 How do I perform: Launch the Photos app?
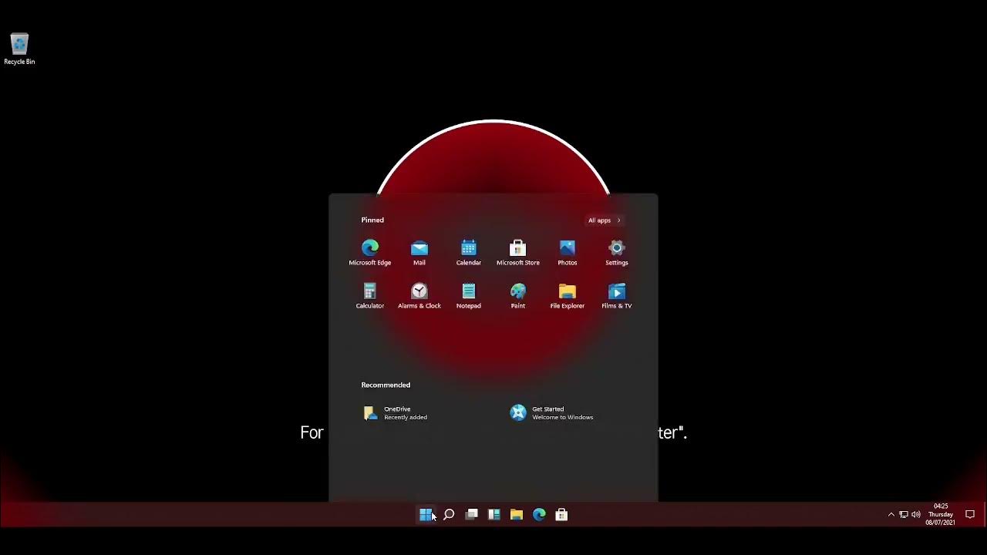pos(568,253)
